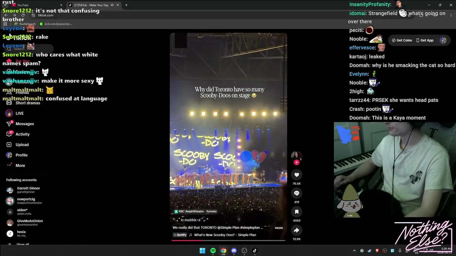This screenshot has width=456, height=256.
Task: Click the profile avatar icon in sidebar
Action: (9, 155)
